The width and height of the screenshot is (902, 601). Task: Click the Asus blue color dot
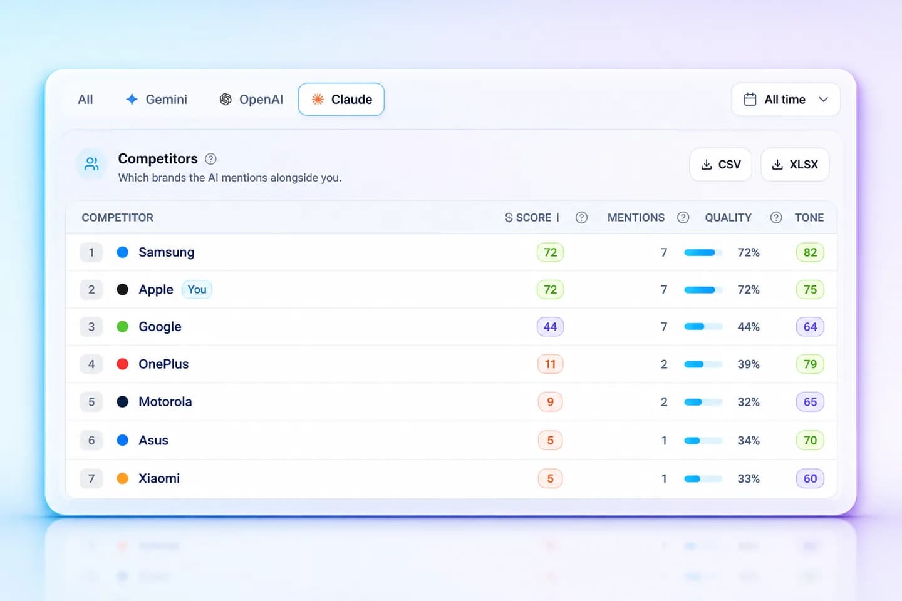(x=123, y=440)
